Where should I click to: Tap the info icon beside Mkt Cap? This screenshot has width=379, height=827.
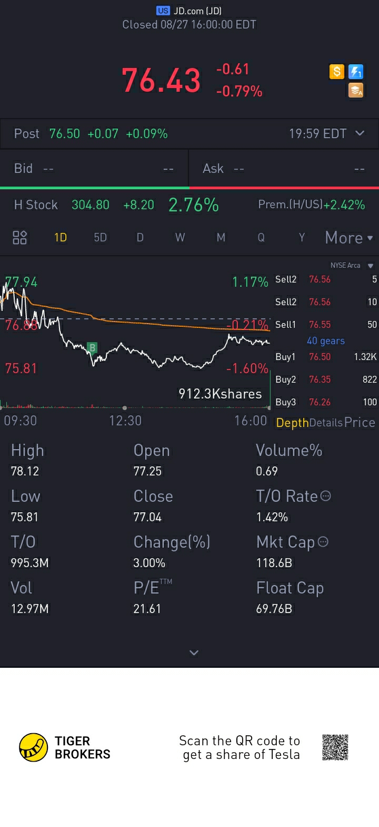(323, 542)
